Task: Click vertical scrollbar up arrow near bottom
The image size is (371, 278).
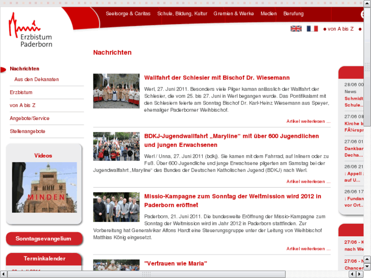Action: point(367,260)
